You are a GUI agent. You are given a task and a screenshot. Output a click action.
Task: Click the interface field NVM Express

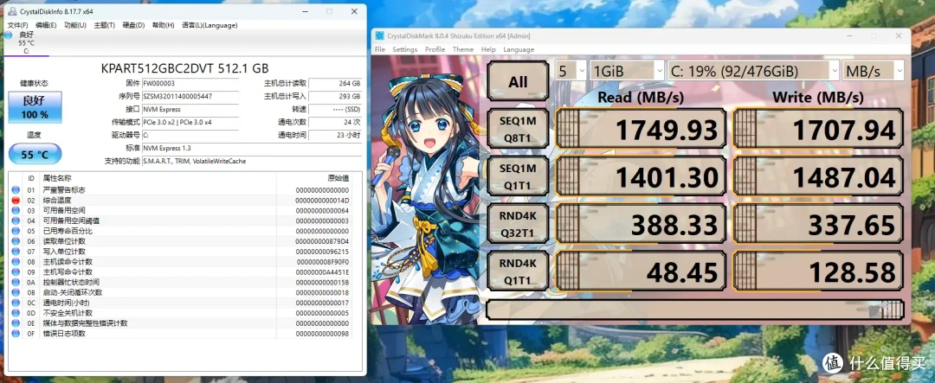pos(190,109)
